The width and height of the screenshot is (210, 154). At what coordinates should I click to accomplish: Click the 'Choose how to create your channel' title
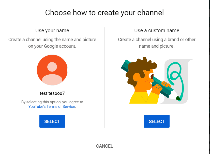[104, 12]
